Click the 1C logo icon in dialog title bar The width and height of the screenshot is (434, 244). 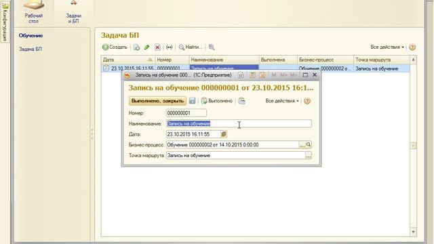[127, 75]
